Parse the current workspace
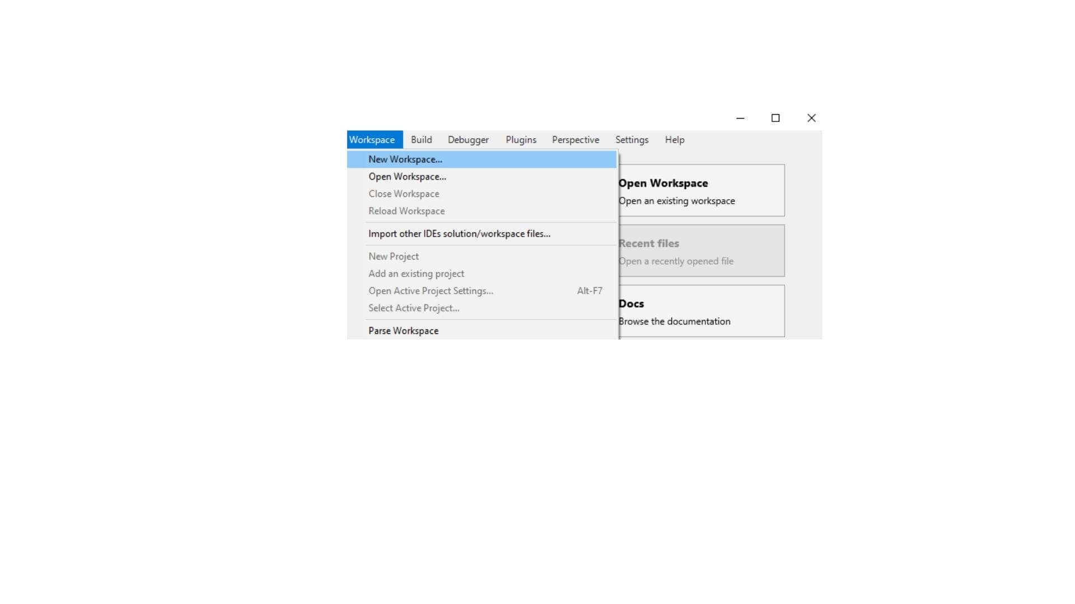Image resolution: width=1075 pixels, height=604 pixels. [x=403, y=331]
